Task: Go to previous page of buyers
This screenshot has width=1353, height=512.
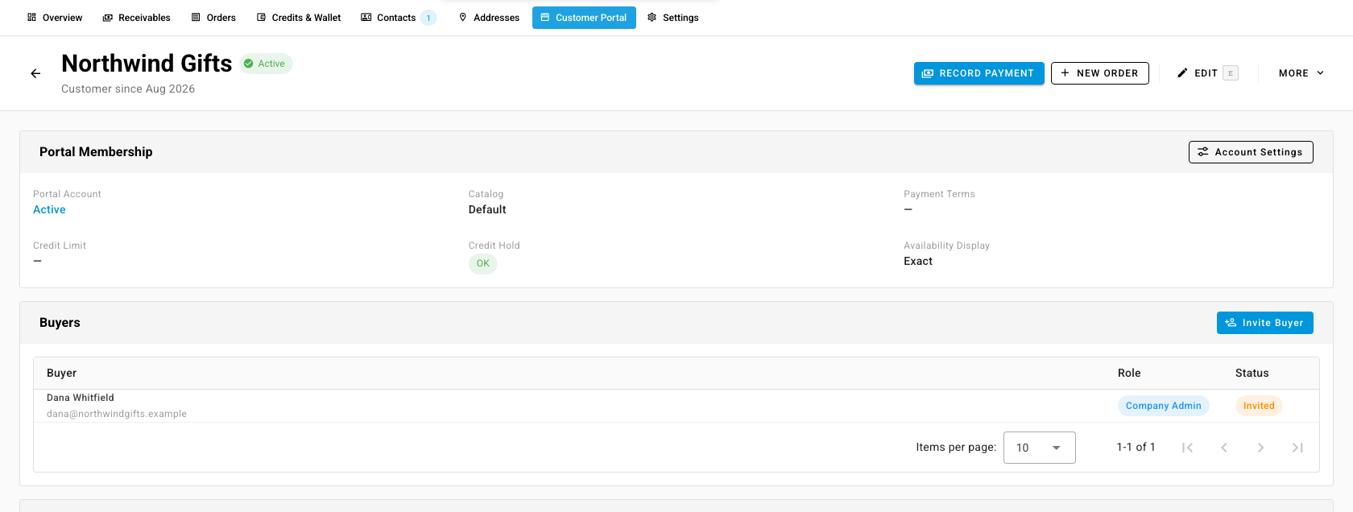Action: click(1224, 448)
